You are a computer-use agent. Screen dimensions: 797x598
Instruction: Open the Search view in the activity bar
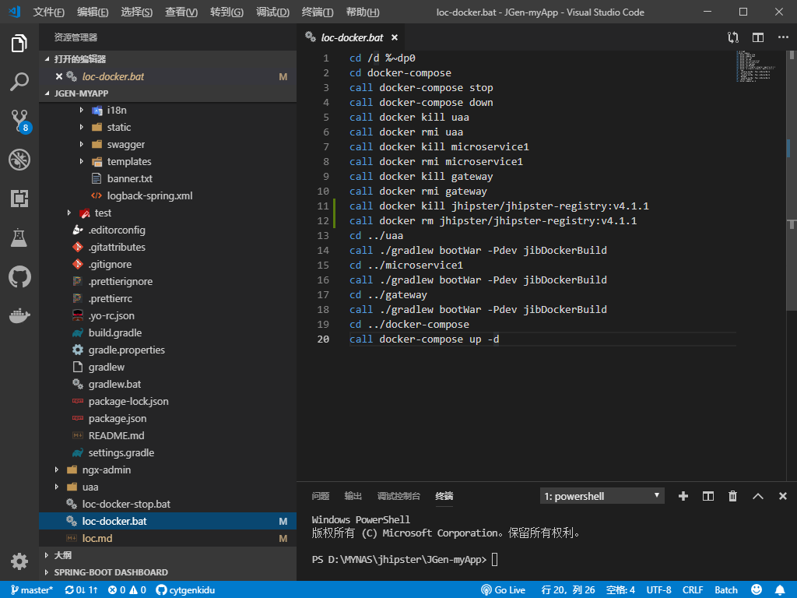click(x=19, y=81)
